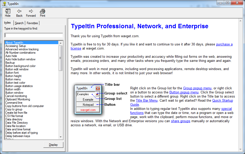Follow the special functions link
The image size is (245, 154).
coord(226,109)
